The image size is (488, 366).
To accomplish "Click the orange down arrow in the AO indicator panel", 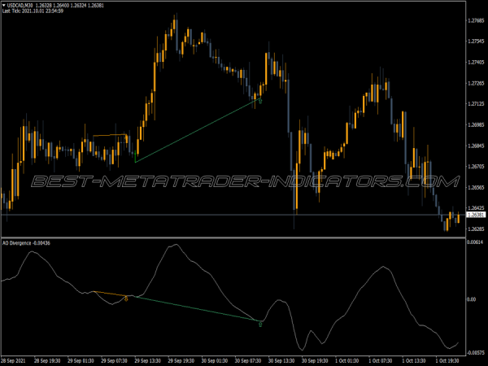I will pyautogui.click(x=126, y=298).
